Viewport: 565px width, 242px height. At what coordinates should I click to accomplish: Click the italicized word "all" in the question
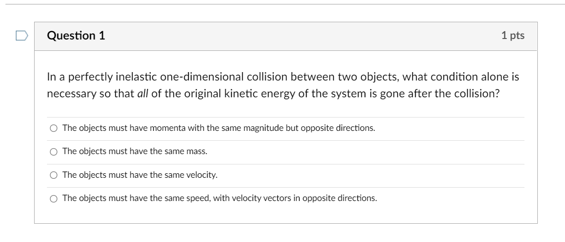click(x=142, y=94)
